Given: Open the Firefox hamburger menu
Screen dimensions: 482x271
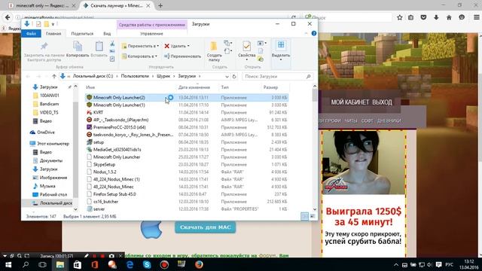Looking at the screenshot, I should click(x=477, y=17).
